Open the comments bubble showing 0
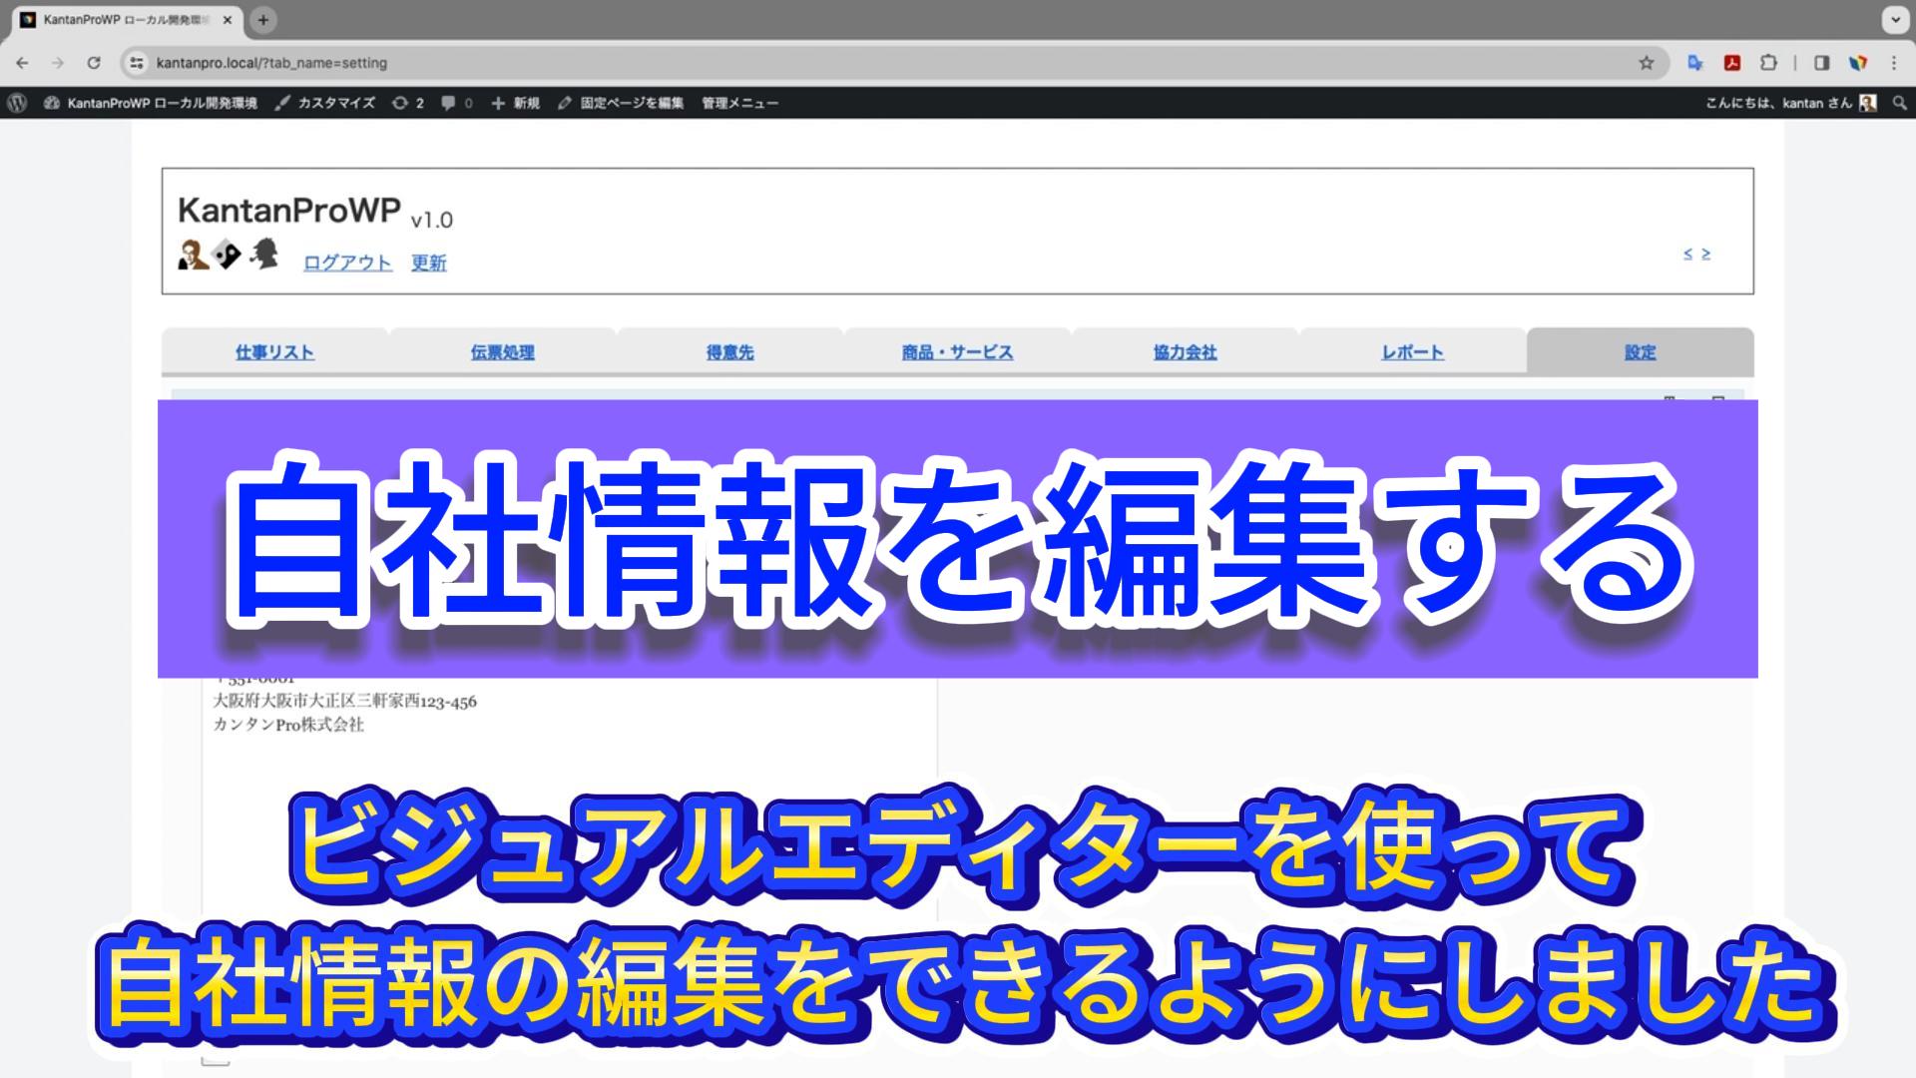The image size is (1916, 1078). coord(457,103)
